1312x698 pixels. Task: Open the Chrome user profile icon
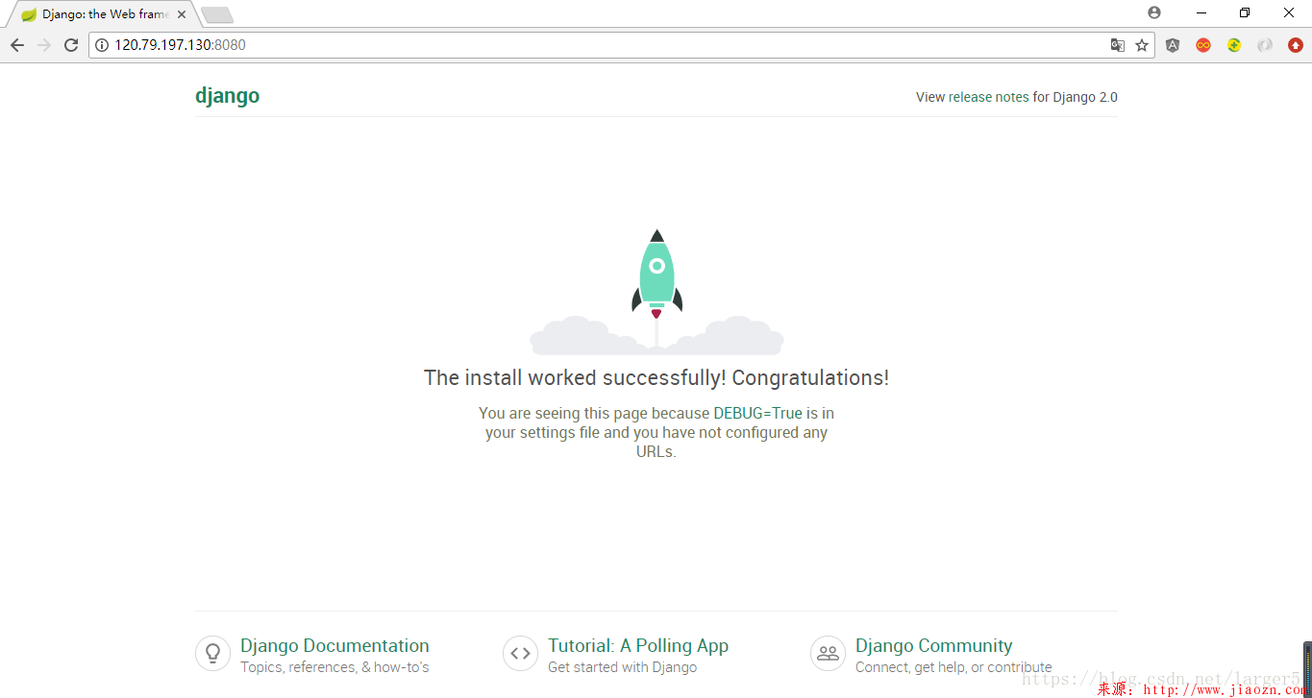(1154, 12)
